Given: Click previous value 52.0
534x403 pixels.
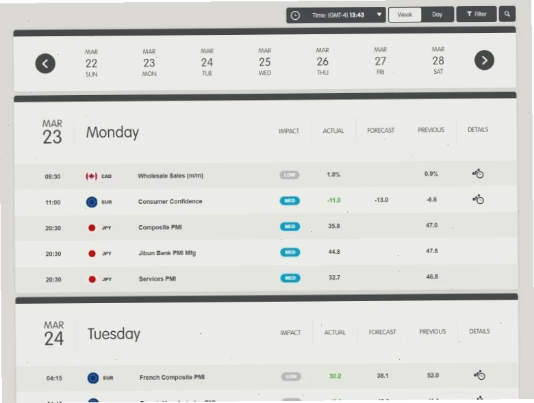Looking at the screenshot, I should 433,376.
